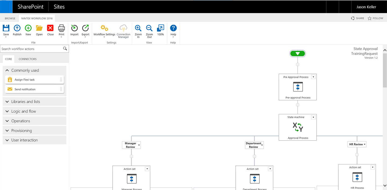The width and height of the screenshot is (387, 190).
Task: Switch to the CONNECTORS actions tab
Action: point(27,59)
